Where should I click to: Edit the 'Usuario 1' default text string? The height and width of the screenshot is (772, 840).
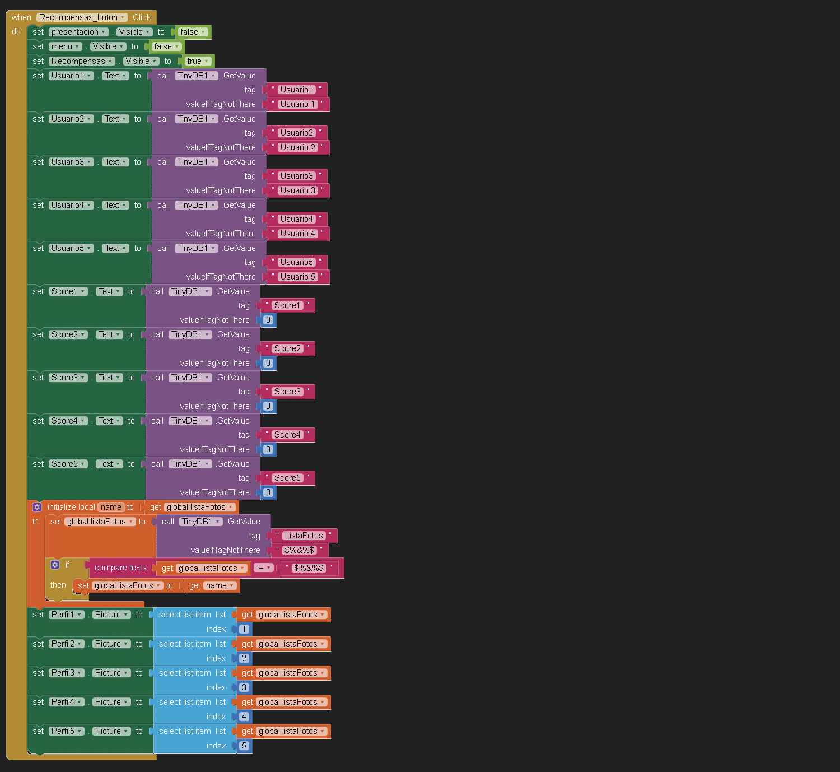(297, 104)
